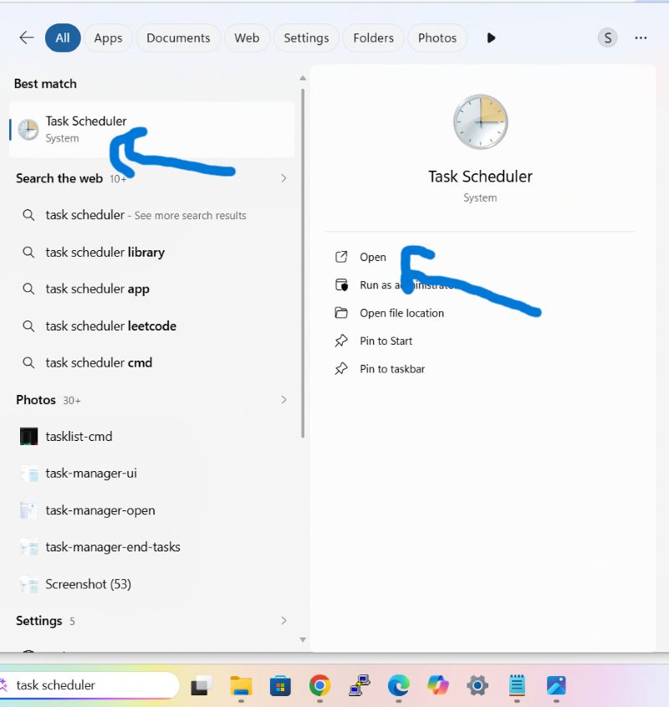Click search icon beside task scheduler cmd
Viewport: 669px width, 707px height.
28,362
